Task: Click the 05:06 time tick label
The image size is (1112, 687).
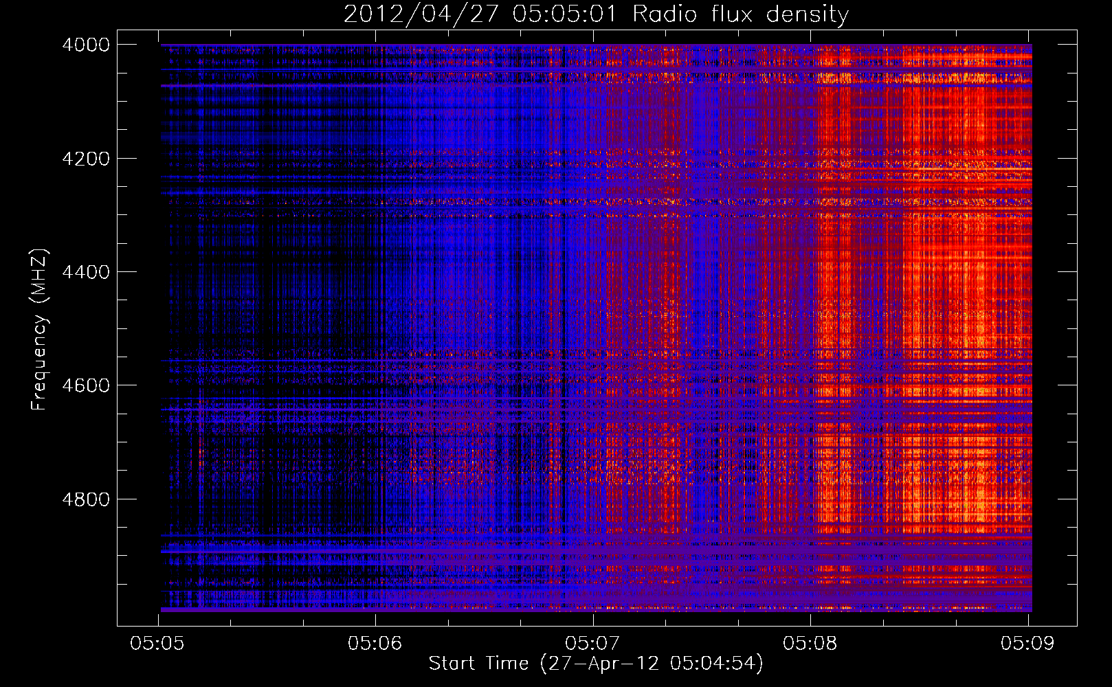Action: click(375, 644)
